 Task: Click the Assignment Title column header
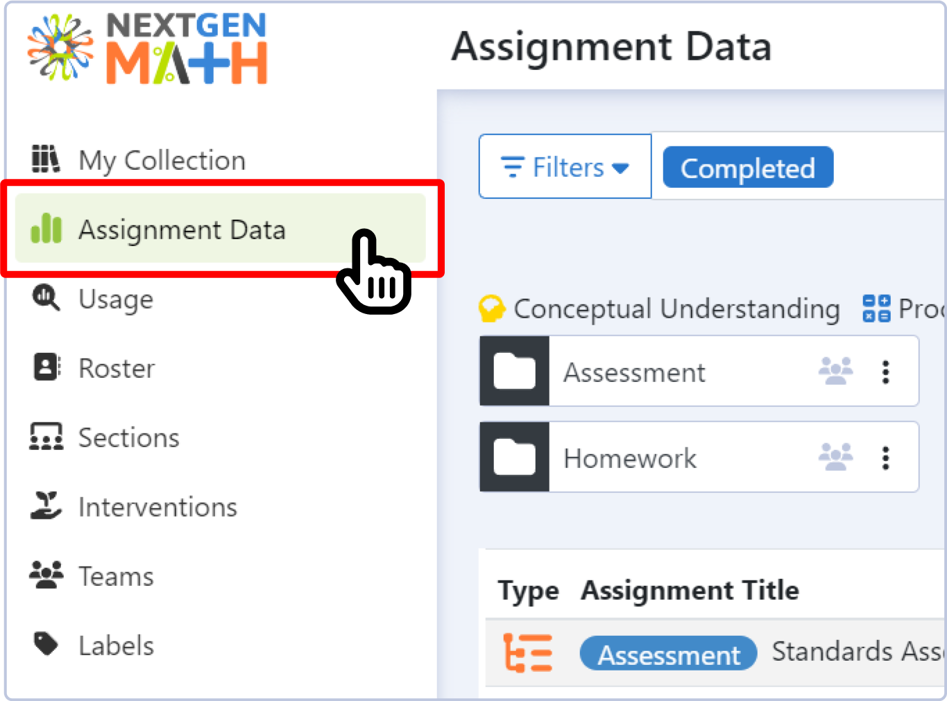tap(690, 590)
